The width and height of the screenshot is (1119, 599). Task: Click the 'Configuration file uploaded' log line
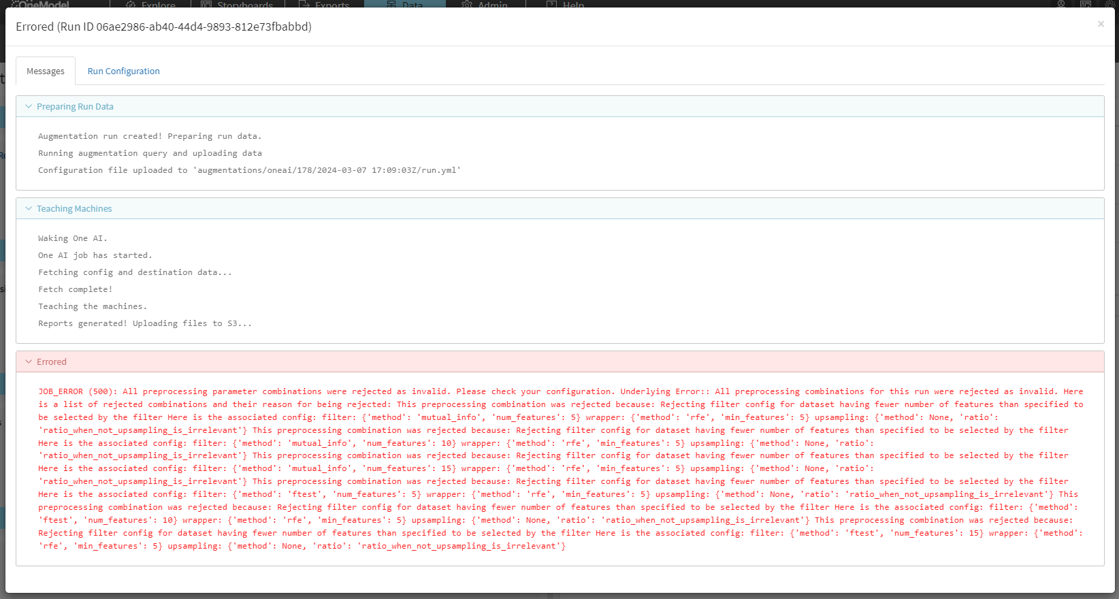[x=249, y=170]
